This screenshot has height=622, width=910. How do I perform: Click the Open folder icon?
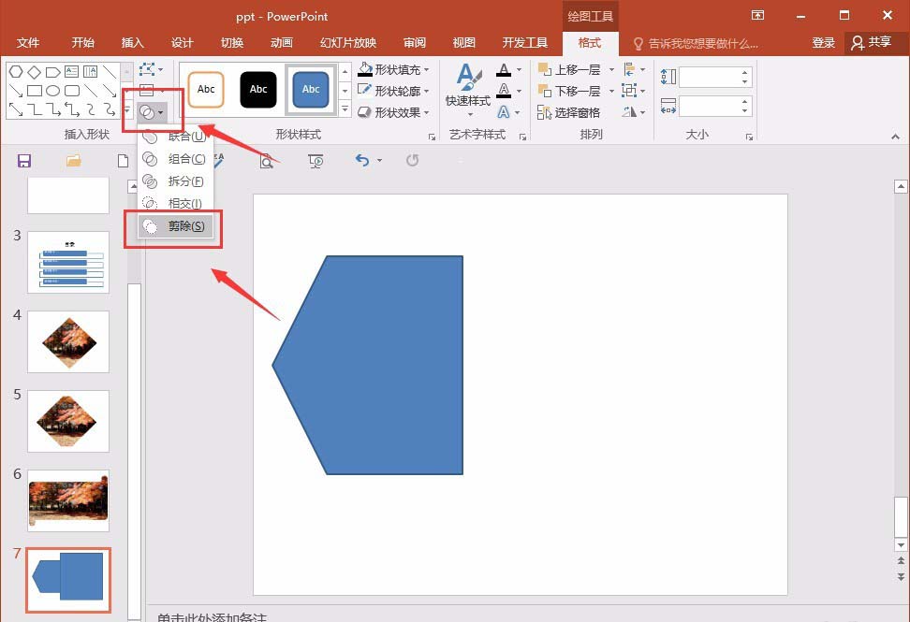click(x=74, y=161)
